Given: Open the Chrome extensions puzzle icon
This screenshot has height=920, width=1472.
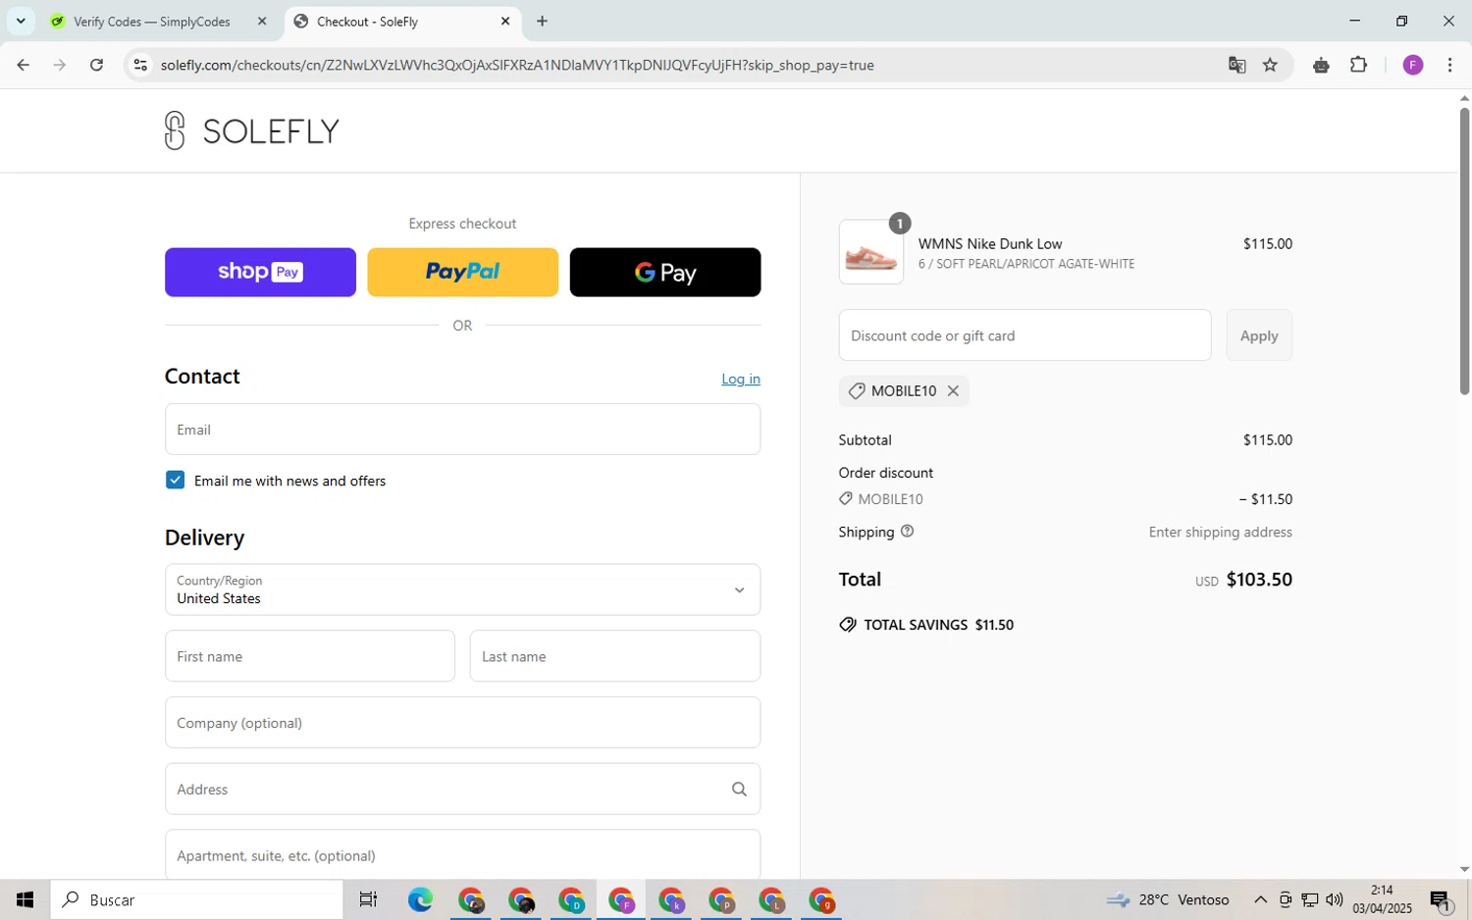Looking at the screenshot, I should point(1358,66).
